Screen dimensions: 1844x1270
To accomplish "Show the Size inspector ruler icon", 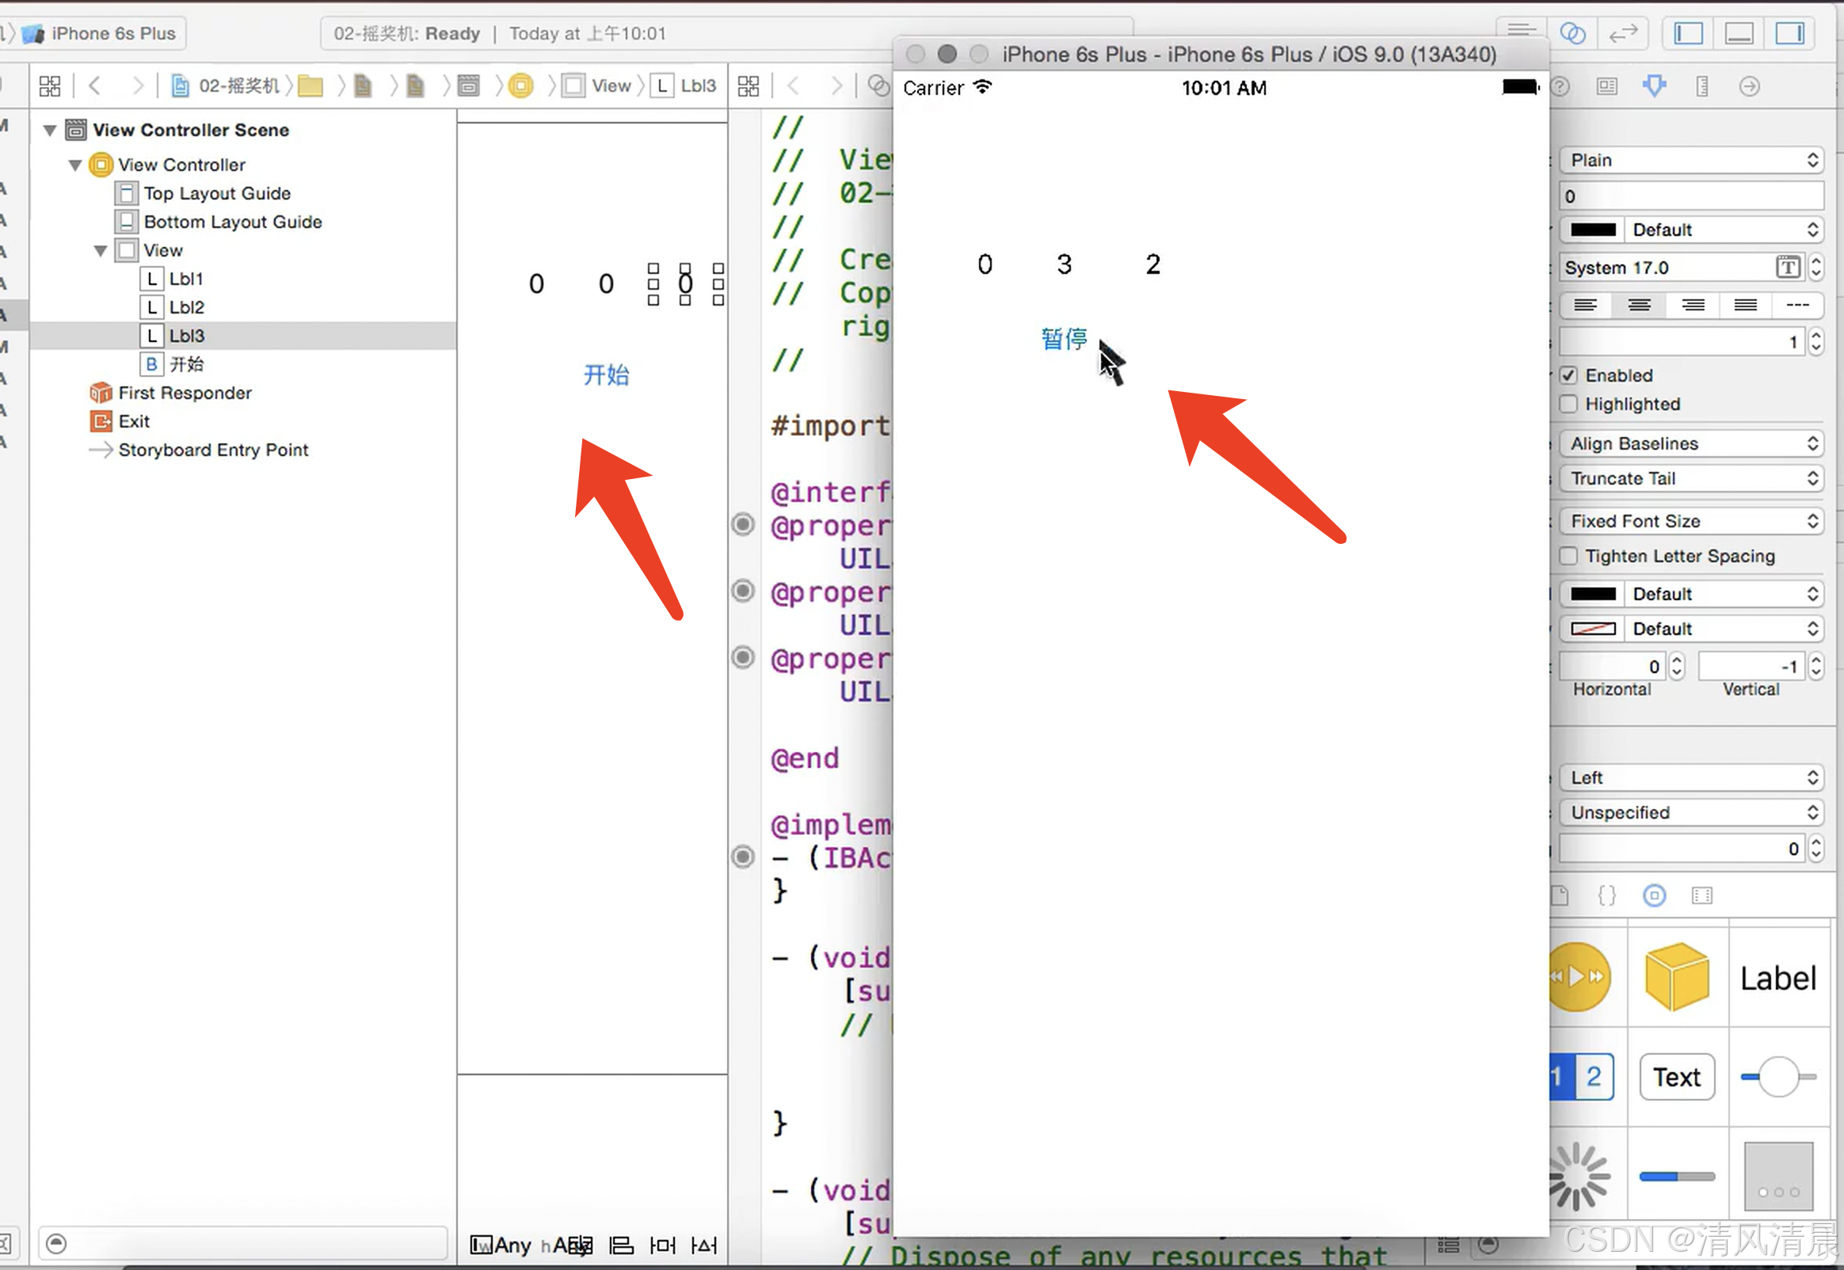I will 1701,86.
